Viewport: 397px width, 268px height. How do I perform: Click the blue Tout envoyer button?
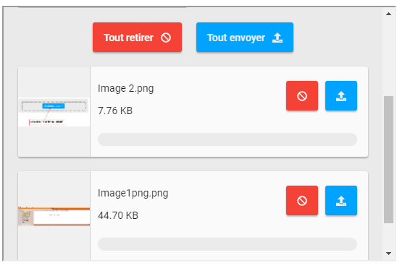(x=245, y=38)
